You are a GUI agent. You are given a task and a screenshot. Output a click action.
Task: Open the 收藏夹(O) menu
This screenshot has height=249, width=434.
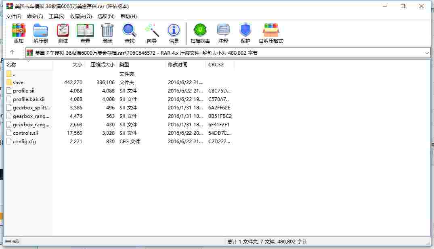81,16
